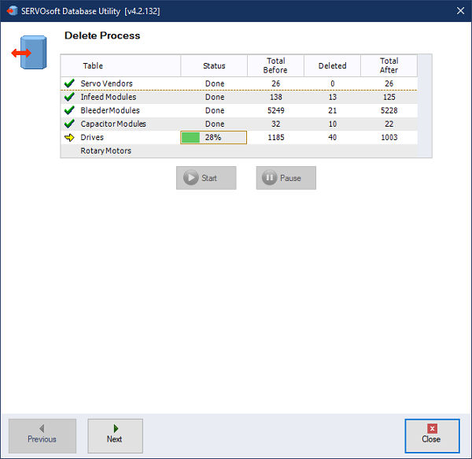Click the Drives 28% progress bar

pos(213,137)
